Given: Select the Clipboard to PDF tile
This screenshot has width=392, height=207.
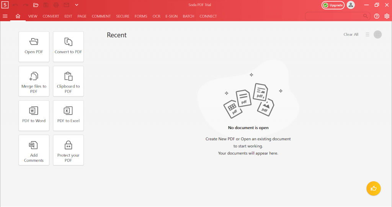Looking at the screenshot, I should click(68, 81).
